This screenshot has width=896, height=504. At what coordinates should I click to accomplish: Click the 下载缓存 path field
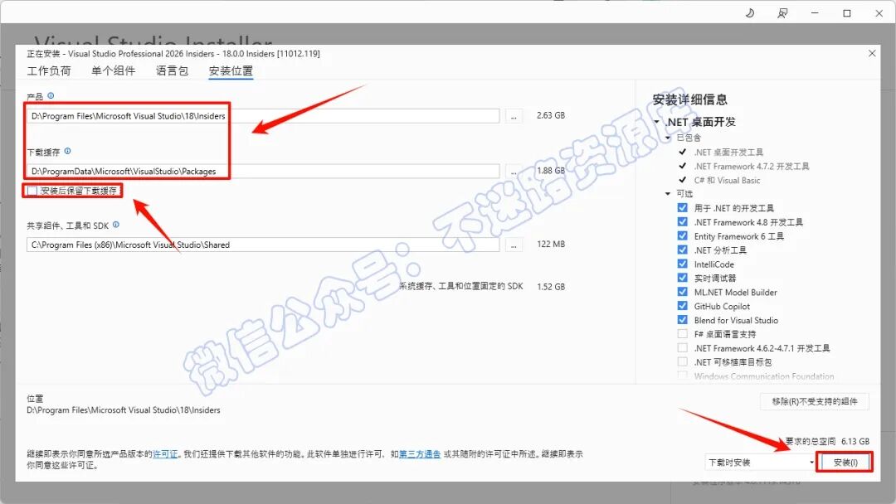(x=263, y=172)
